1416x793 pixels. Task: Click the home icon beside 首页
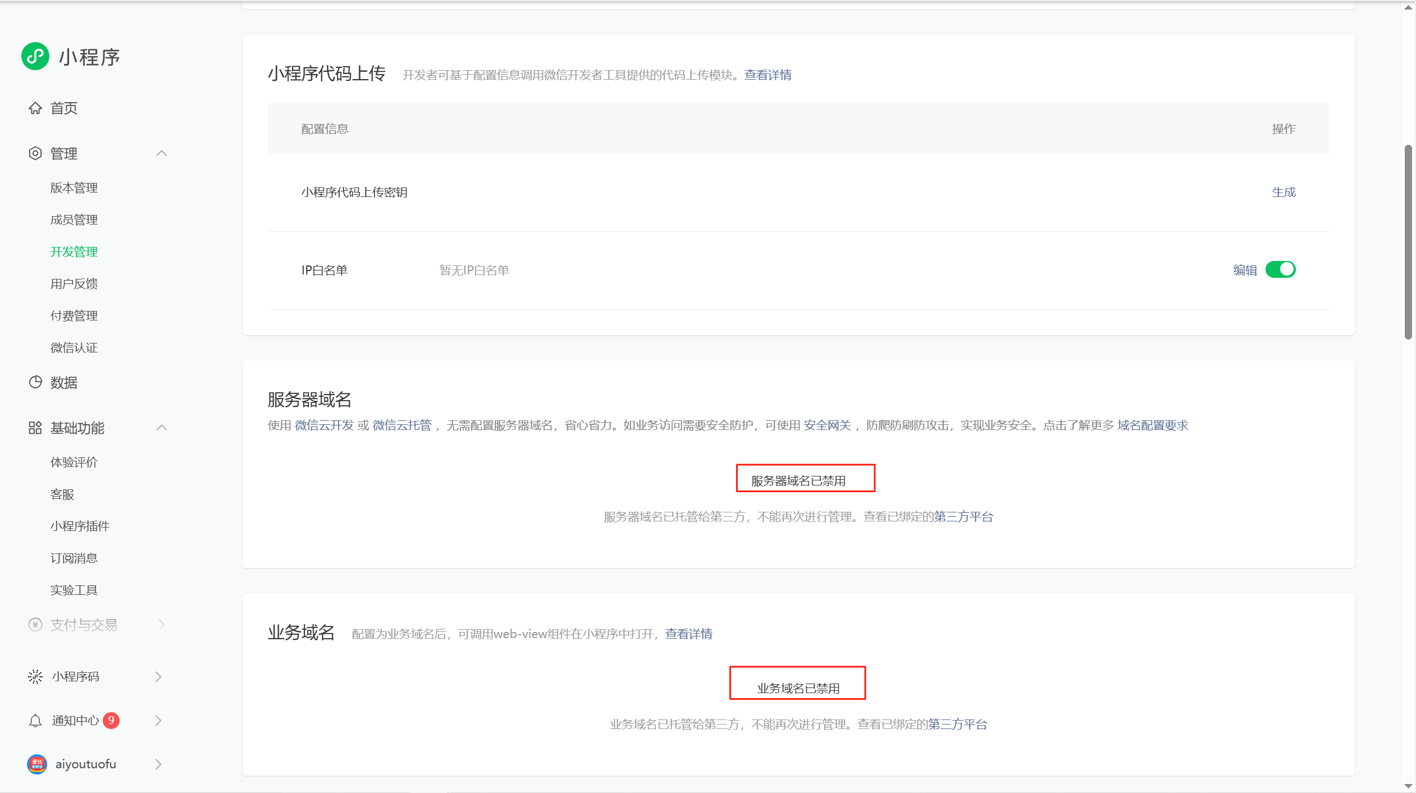click(x=35, y=108)
